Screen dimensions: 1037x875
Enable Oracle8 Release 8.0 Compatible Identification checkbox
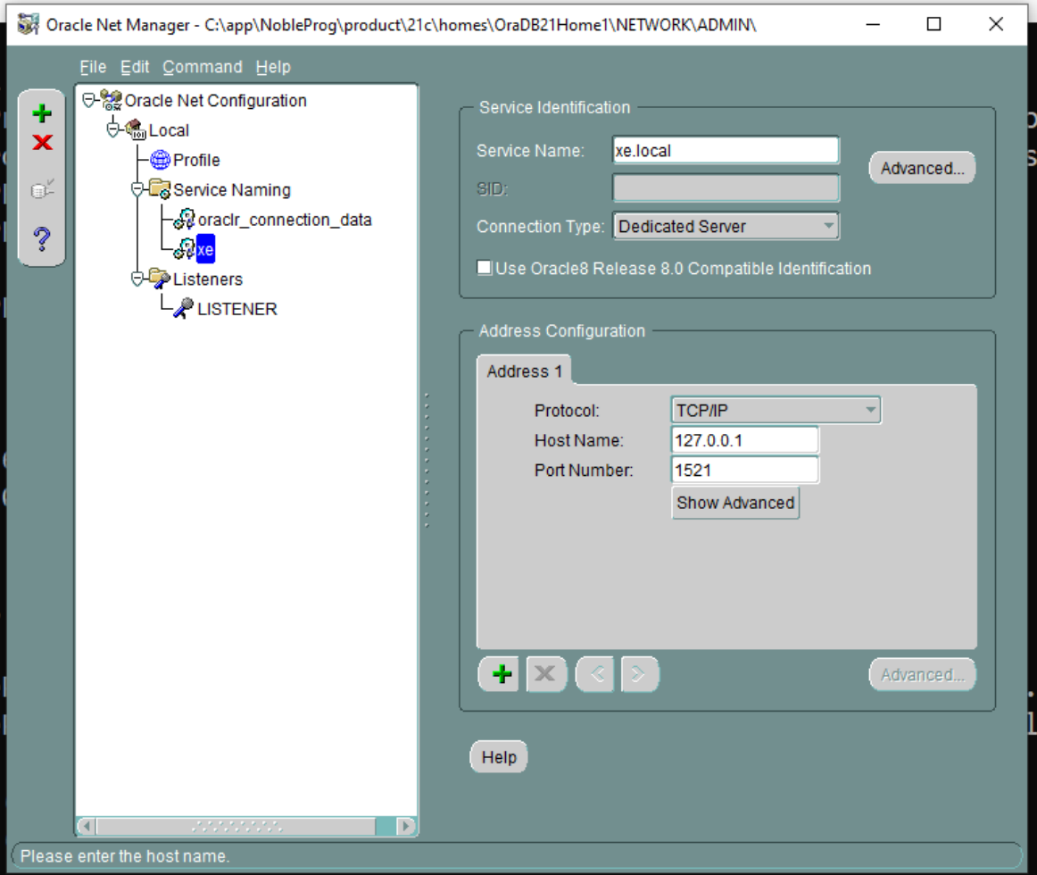click(485, 267)
